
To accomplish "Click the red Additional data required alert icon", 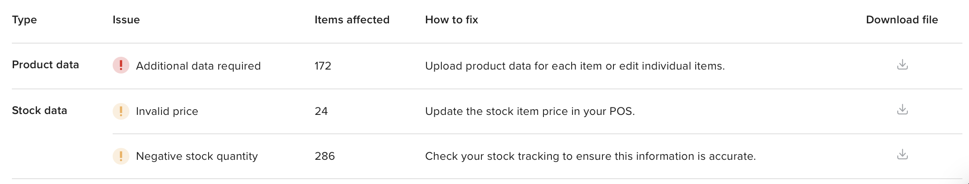I will point(121,66).
